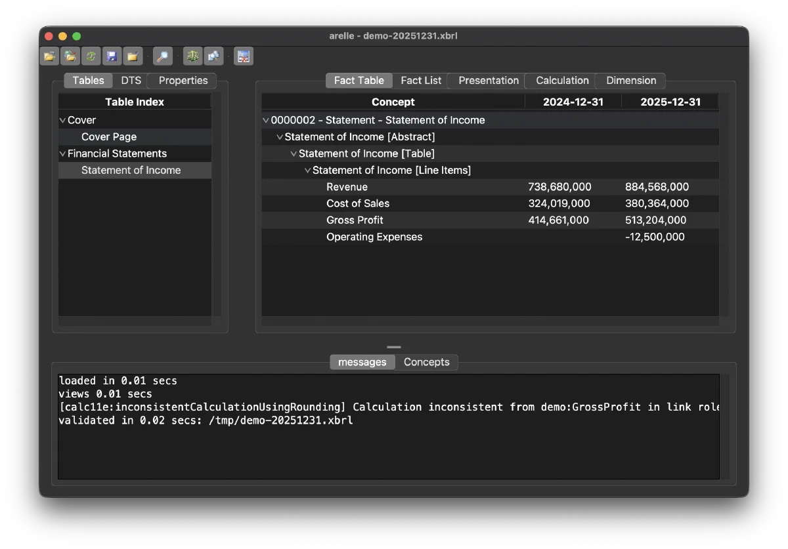788x549 pixels.
Task: Click the 2024-12-31 column header
Action: pyautogui.click(x=573, y=102)
